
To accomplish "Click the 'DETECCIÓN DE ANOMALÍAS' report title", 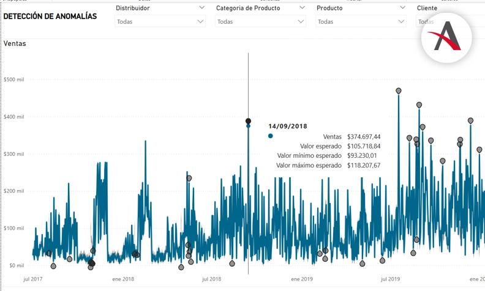I will pos(50,17).
